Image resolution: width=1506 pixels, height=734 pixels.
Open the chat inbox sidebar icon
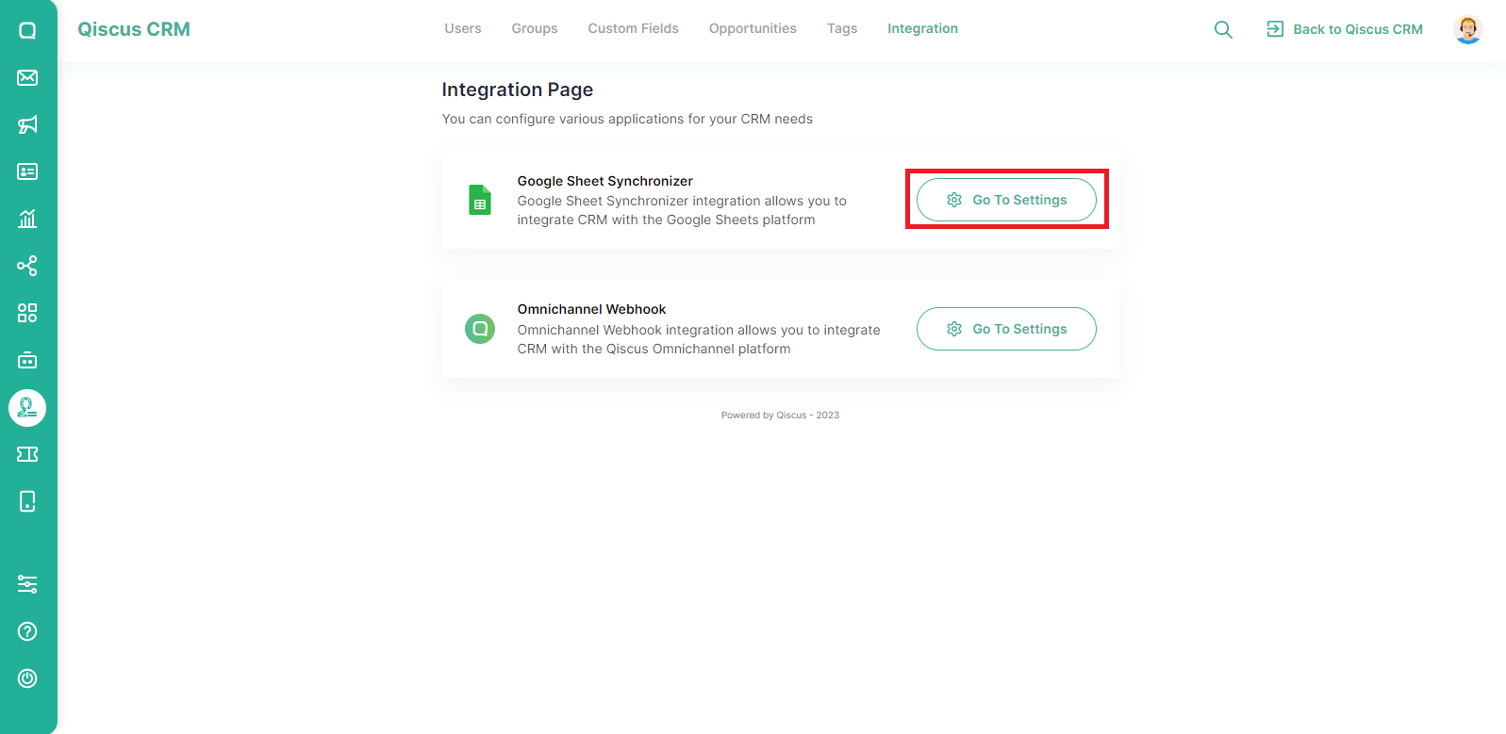[x=27, y=30]
